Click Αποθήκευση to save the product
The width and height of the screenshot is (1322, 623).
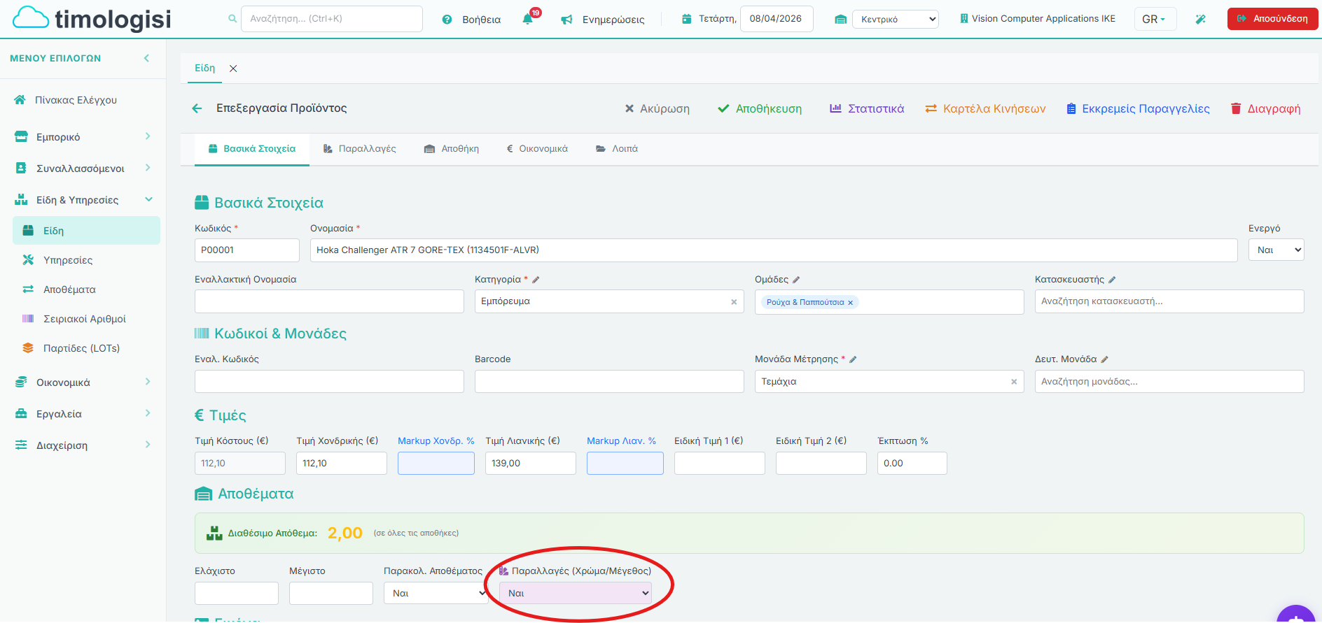coord(760,108)
